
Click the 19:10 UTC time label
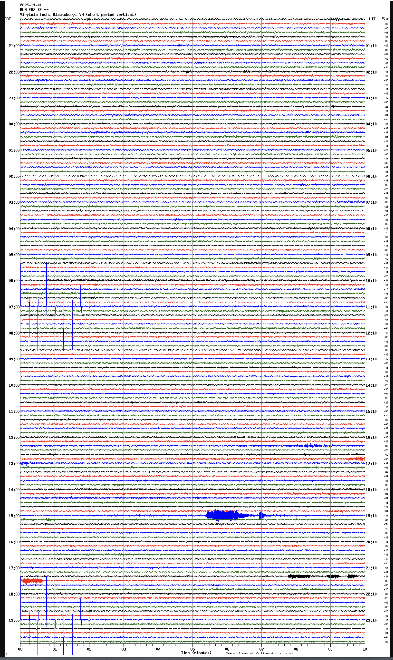[x=371, y=516]
